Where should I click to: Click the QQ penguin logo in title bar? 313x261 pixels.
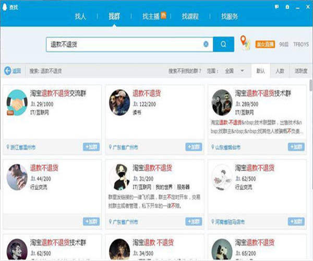[6, 5]
